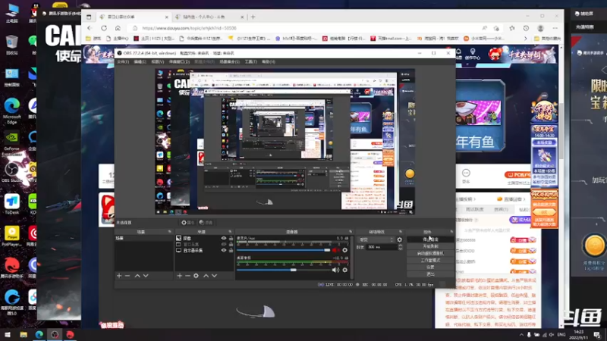Toggle the lock on the 显示器采集 source
Viewport: 607px width, 341px height.
tap(231, 251)
